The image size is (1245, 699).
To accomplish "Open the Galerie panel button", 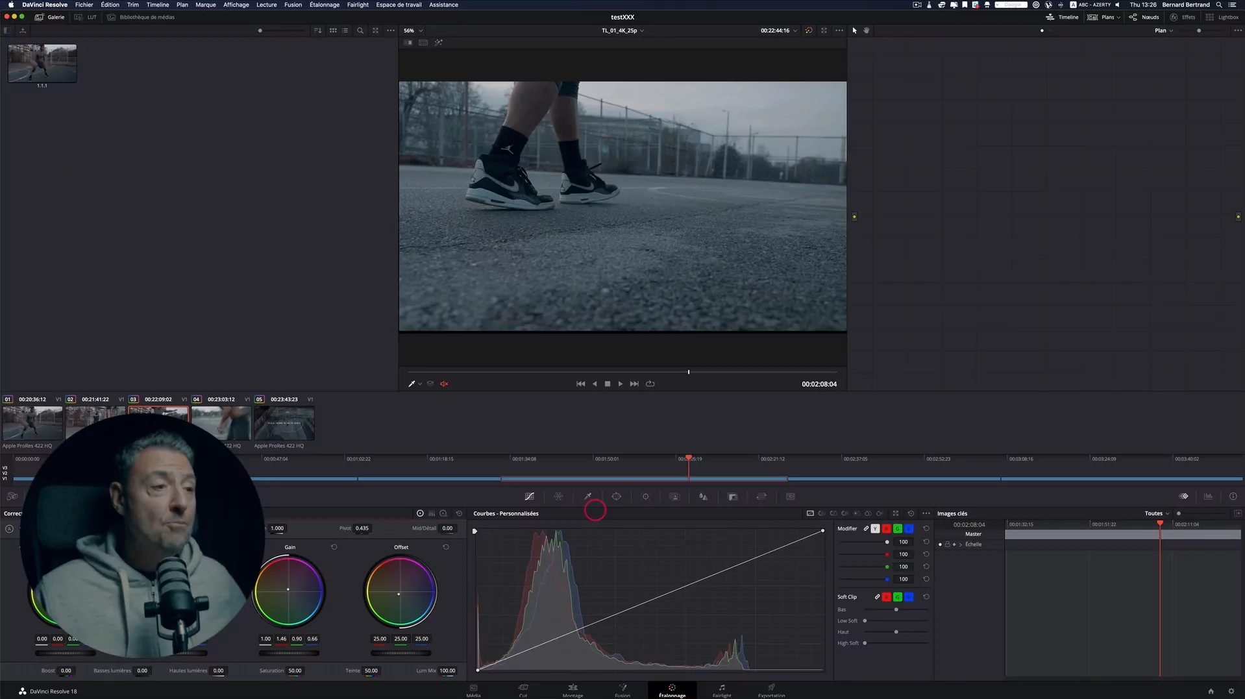I will coord(50,18).
